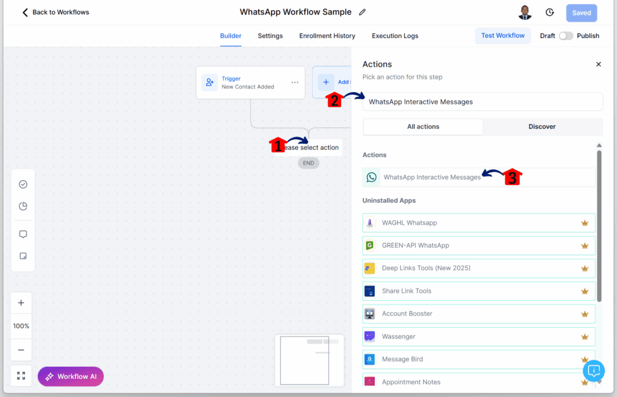The height and width of the screenshot is (397, 617).
Task: Open the comments sidebar icon
Action: click(23, 234)
